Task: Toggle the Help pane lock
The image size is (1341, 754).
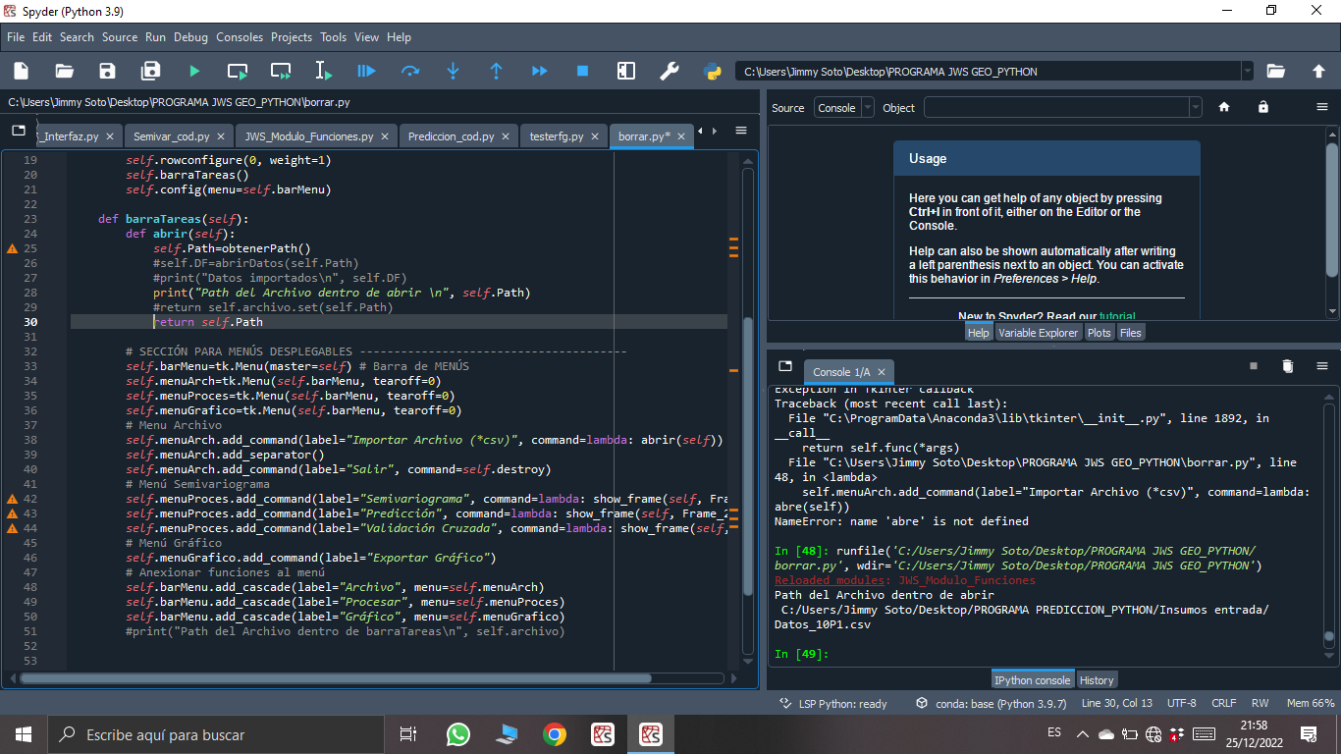Action: point(1263,107)
